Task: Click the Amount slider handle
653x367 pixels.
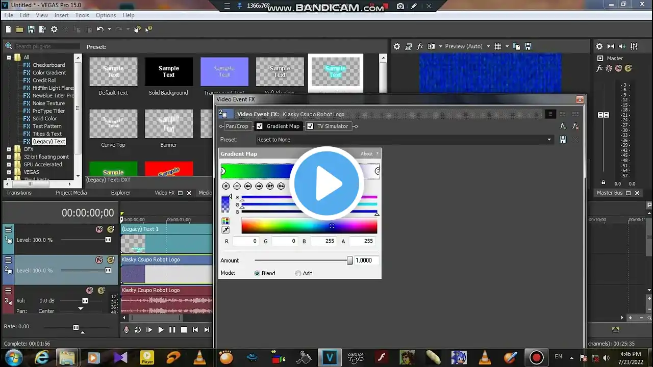Action: (x=349, y=260)
